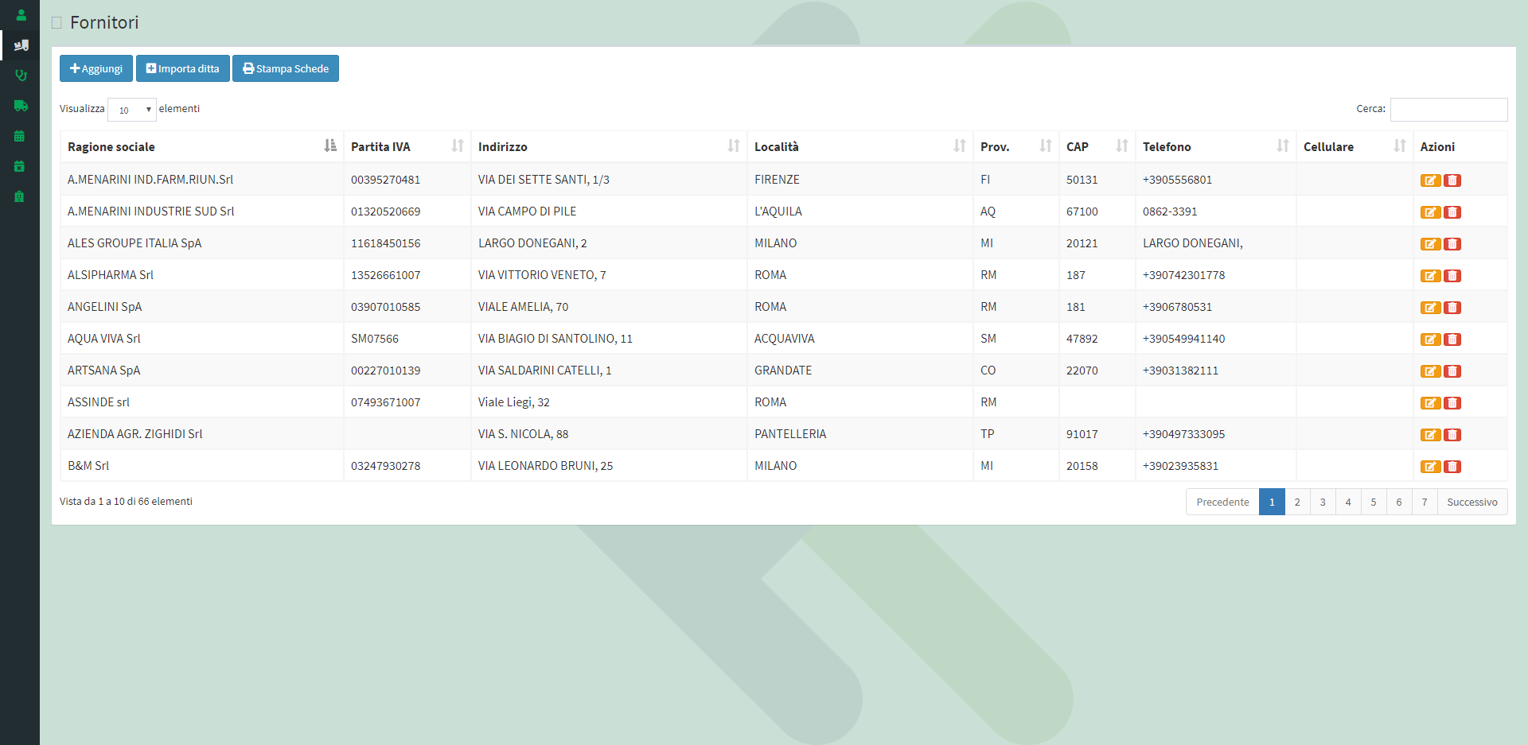Delete ALES GROUPE ITALIA SpA supplier
Screen dimensions: 1528x745
[1452, 244]
